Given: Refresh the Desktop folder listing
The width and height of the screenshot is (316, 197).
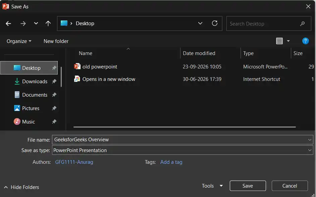Looking at the screenshot, I should point(215,23).
